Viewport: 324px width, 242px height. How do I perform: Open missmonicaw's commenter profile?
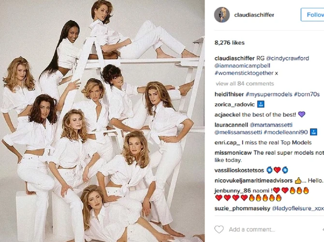click(233, 152)
